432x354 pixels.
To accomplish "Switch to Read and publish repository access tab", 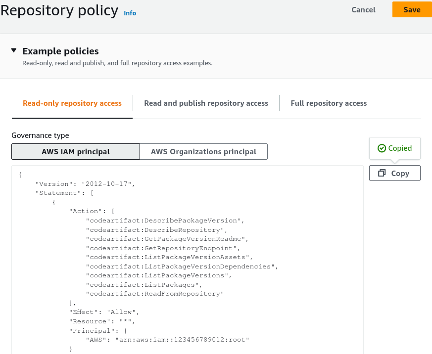I will pos(206,103).
